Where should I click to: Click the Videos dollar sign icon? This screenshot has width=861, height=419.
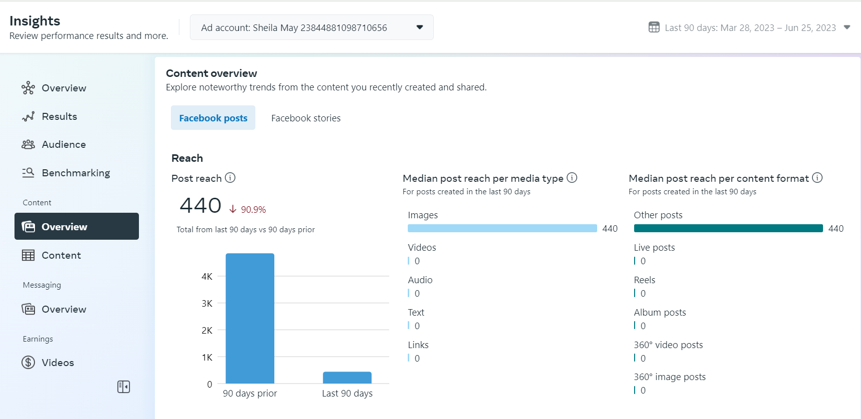[x=28, y=363]
